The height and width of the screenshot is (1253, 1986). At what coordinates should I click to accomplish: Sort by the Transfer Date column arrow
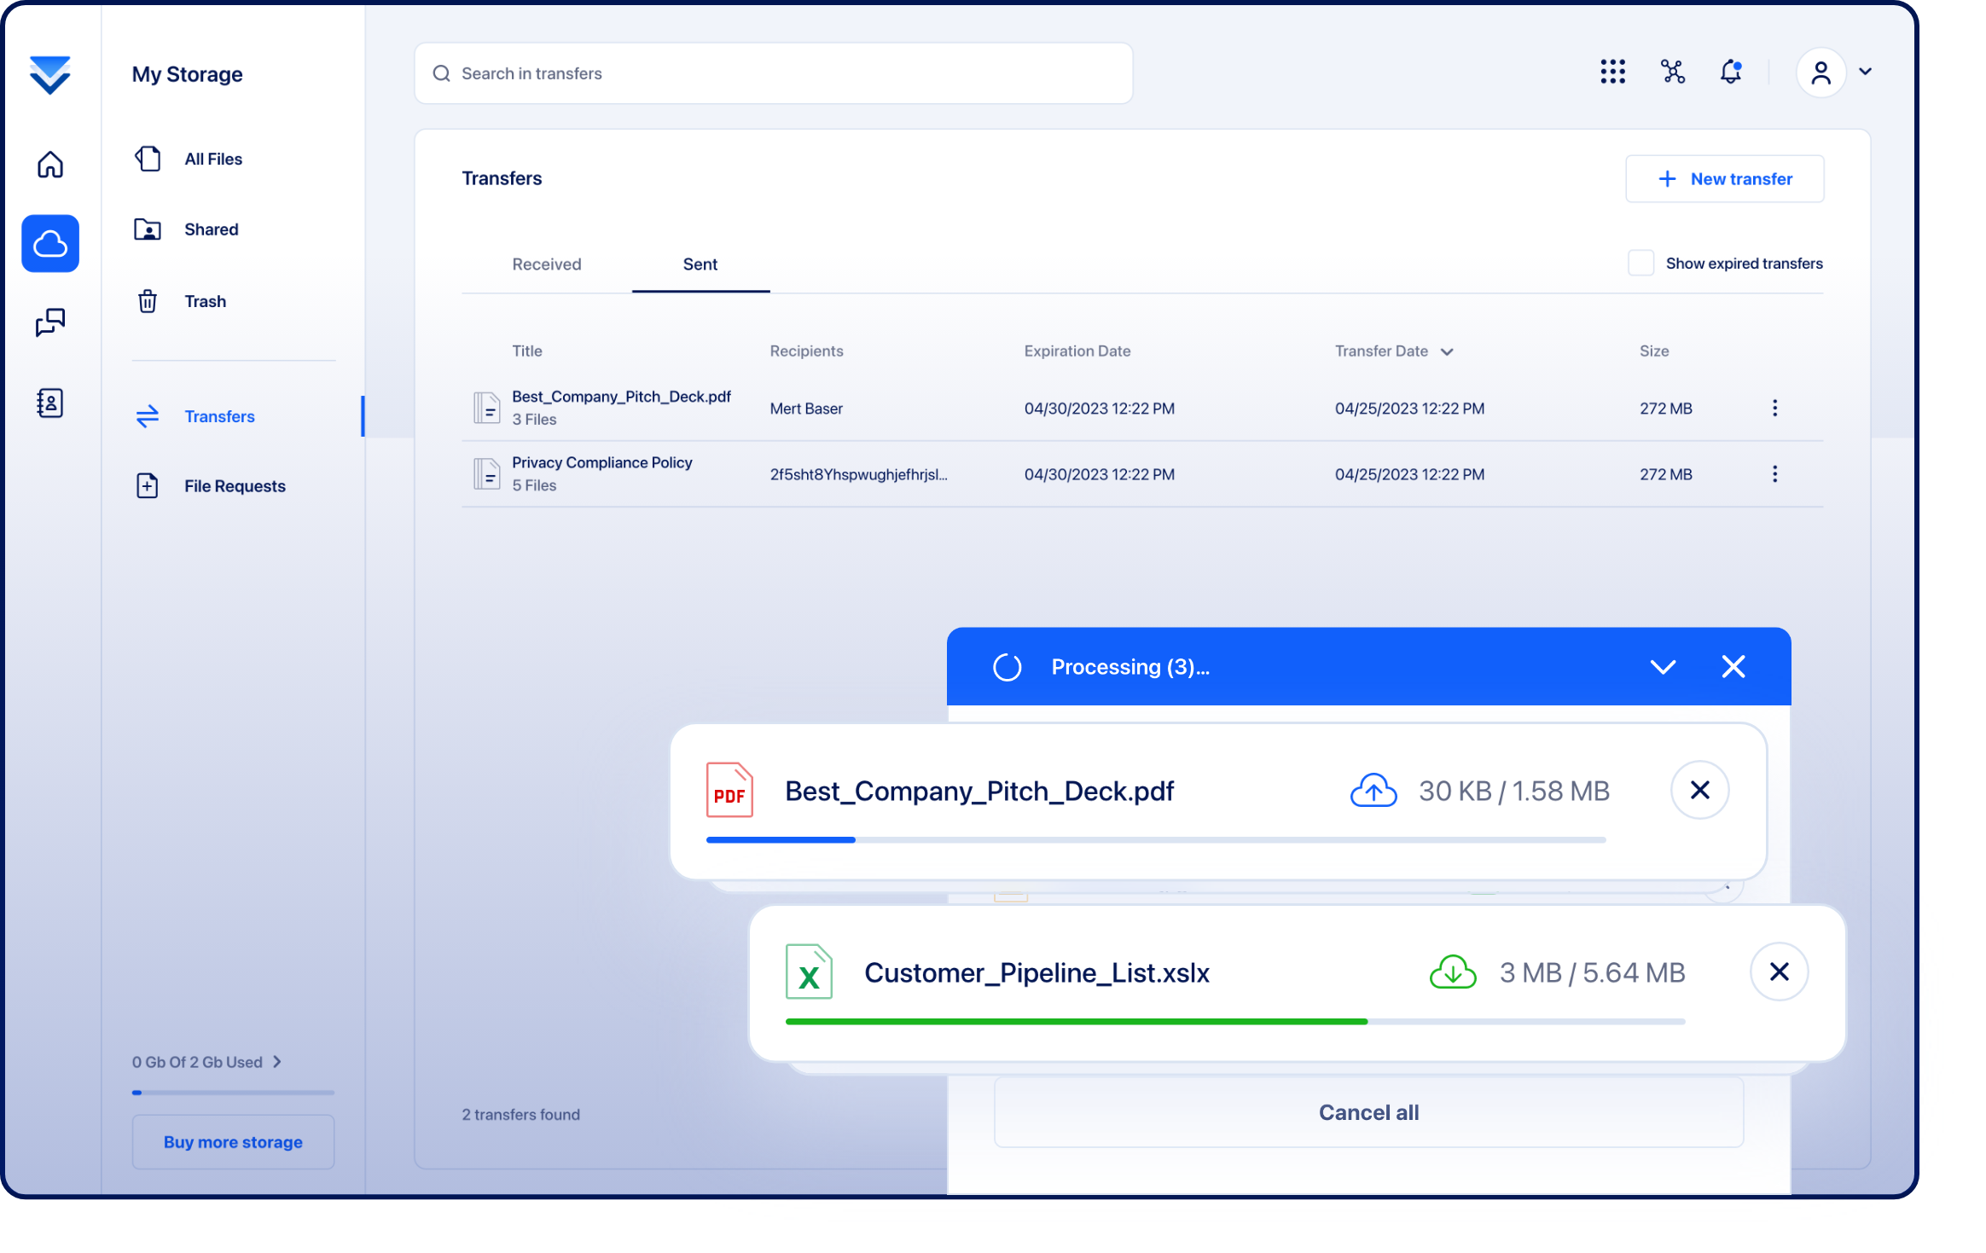pos(1447,352)
